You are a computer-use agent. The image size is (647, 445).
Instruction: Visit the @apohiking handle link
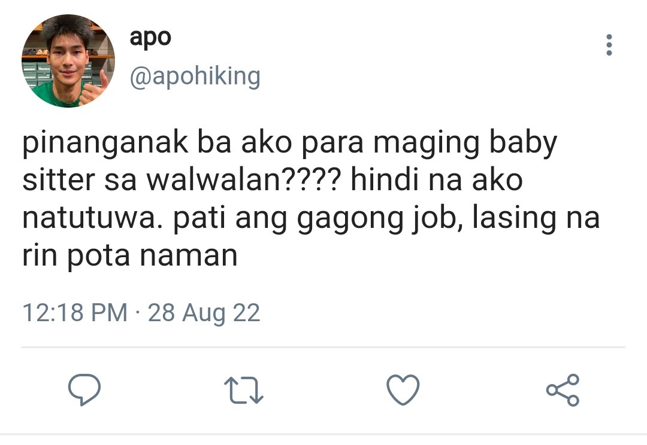(x=195, y=77)
